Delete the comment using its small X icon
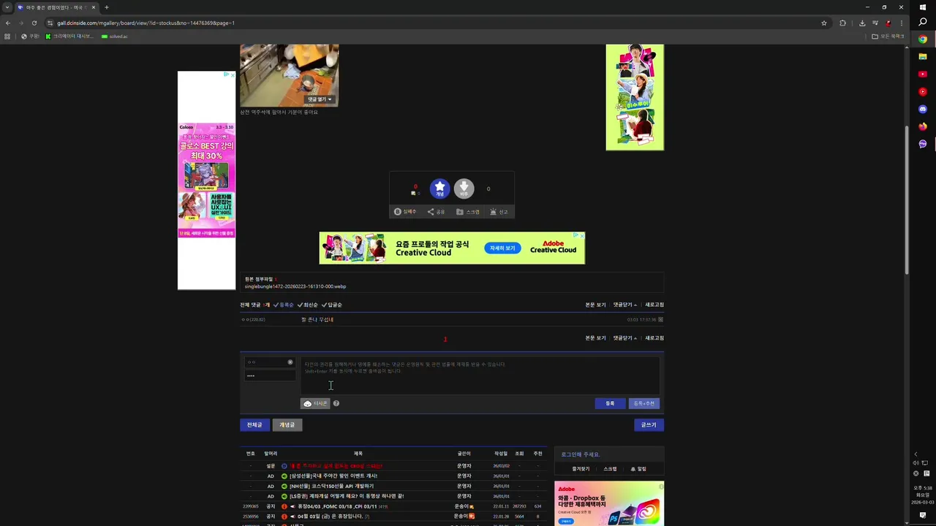936x526 pixels. tap(660, 320)
